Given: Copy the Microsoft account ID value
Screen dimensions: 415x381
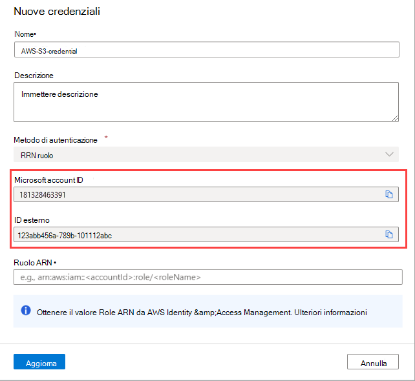Looking at the screenshot, I should 389,194.
